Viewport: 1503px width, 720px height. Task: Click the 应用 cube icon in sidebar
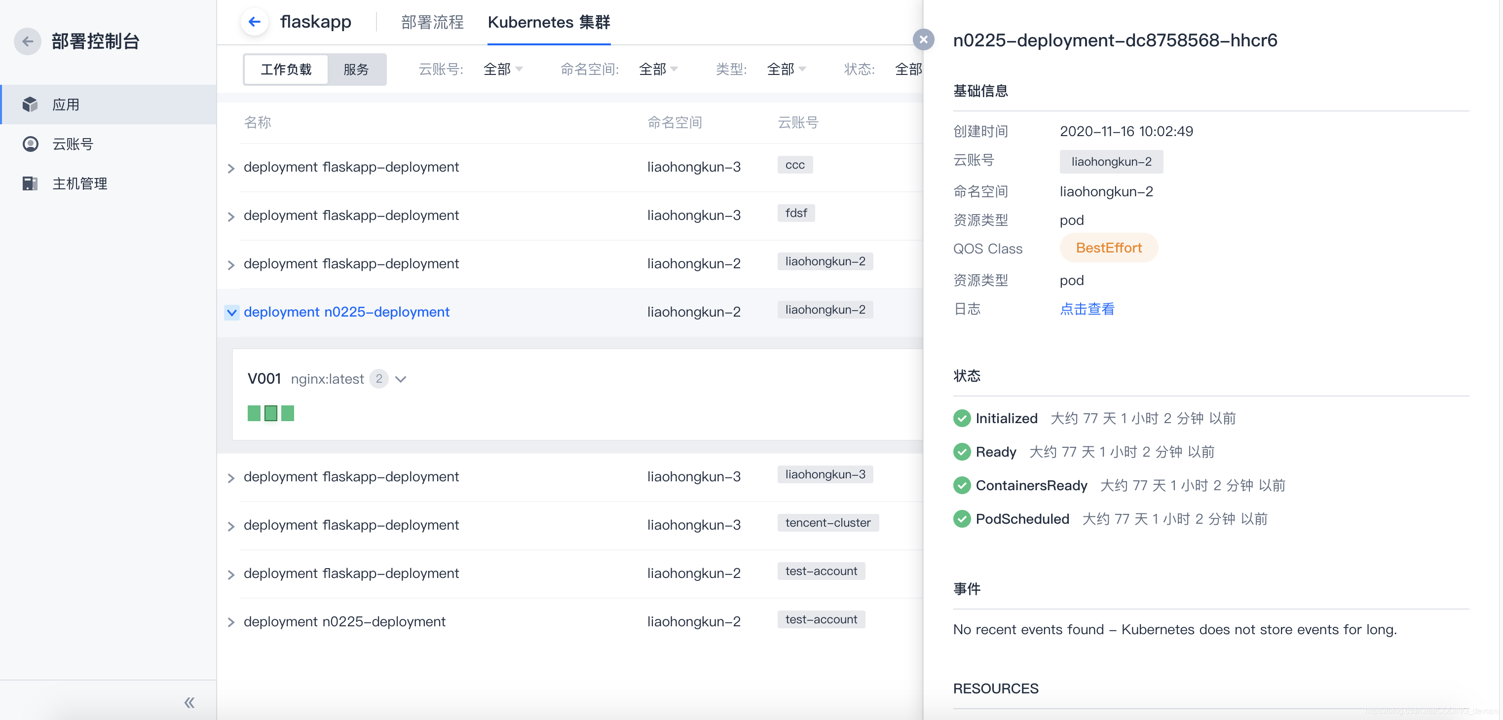point(30,105)
